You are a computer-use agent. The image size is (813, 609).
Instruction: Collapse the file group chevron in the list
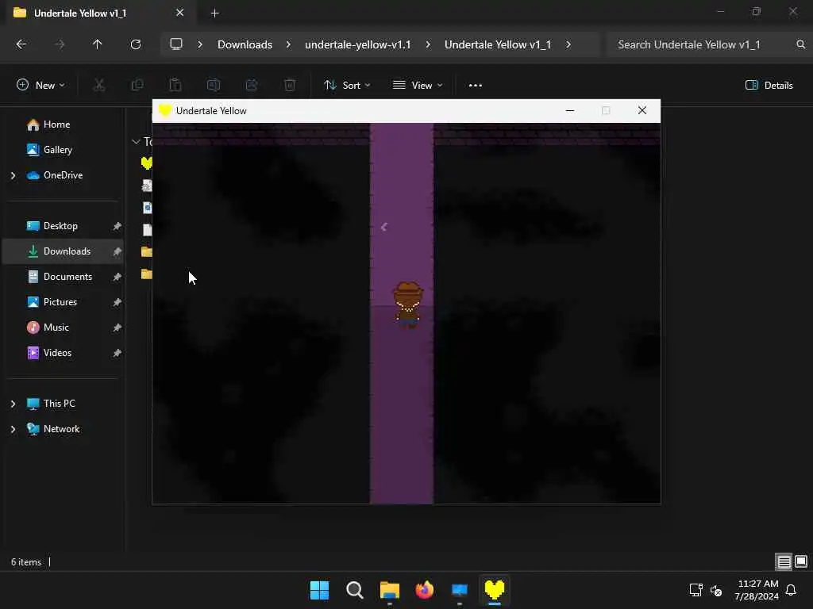pos(136,141)
